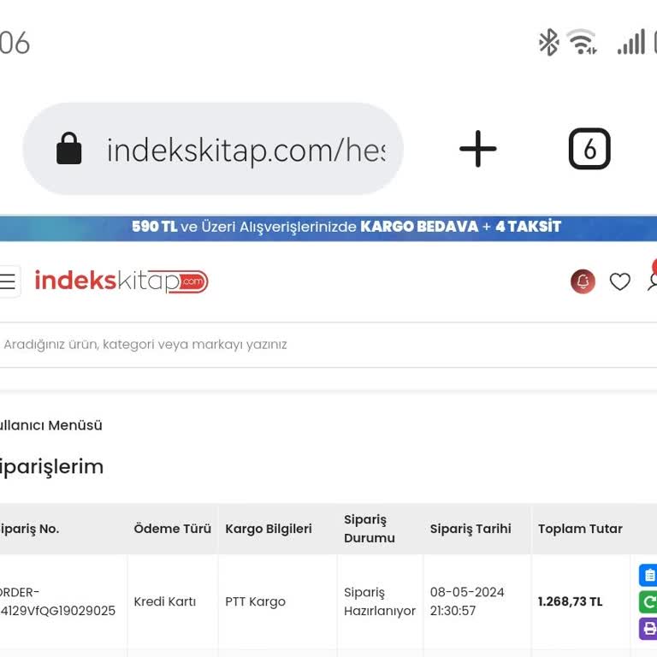The image size is (657, 657).
Task: Tap the Bluetooth status icon
Action: (x=548, y=42)
